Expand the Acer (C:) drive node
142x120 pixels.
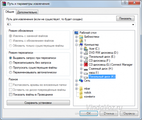(x=81, y=49)
